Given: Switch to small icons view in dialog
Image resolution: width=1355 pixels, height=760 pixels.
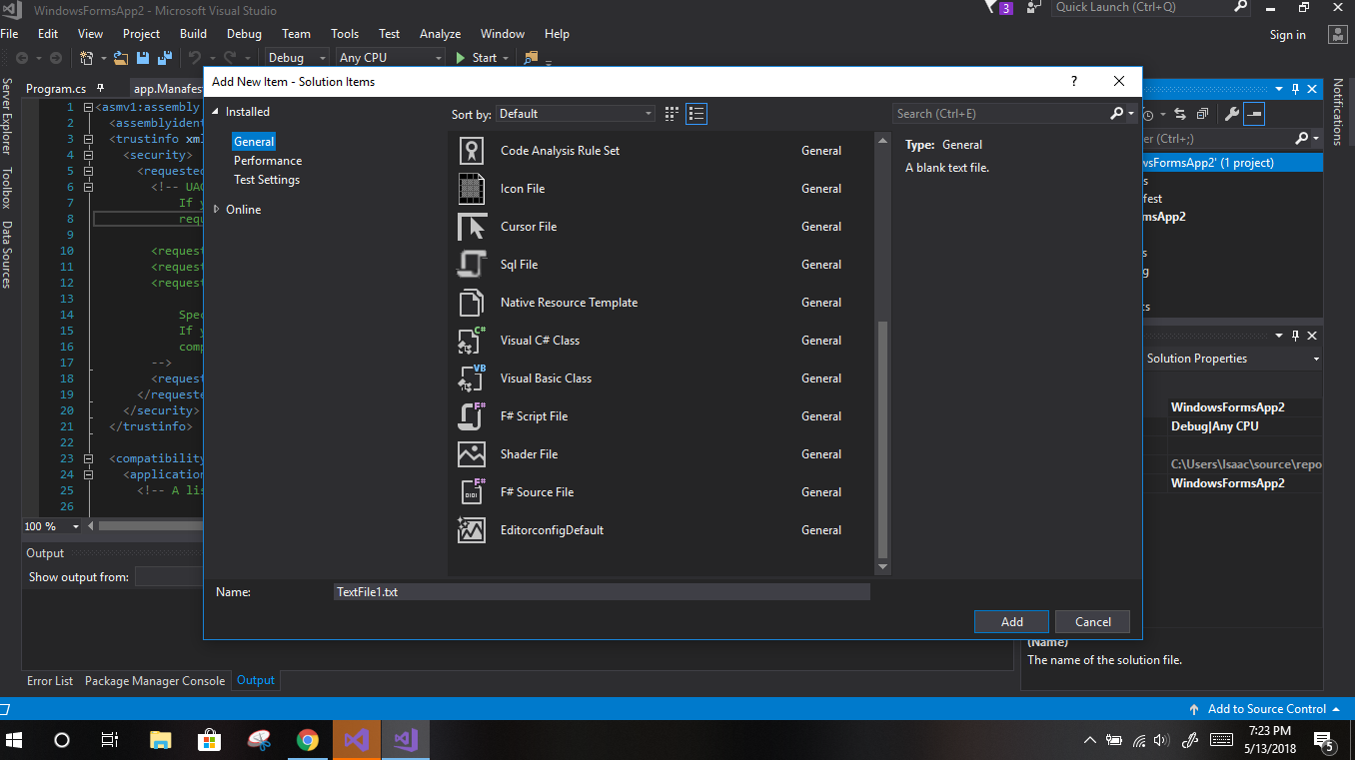Looking at the screenshot, I should (x=673, y=114).
